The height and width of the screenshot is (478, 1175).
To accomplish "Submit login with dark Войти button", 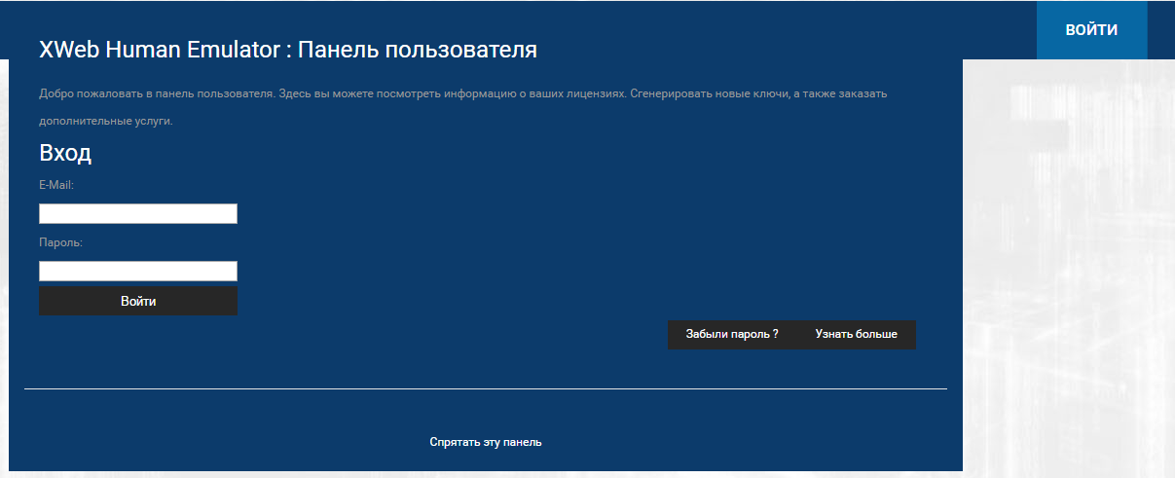I will (138, 301).
